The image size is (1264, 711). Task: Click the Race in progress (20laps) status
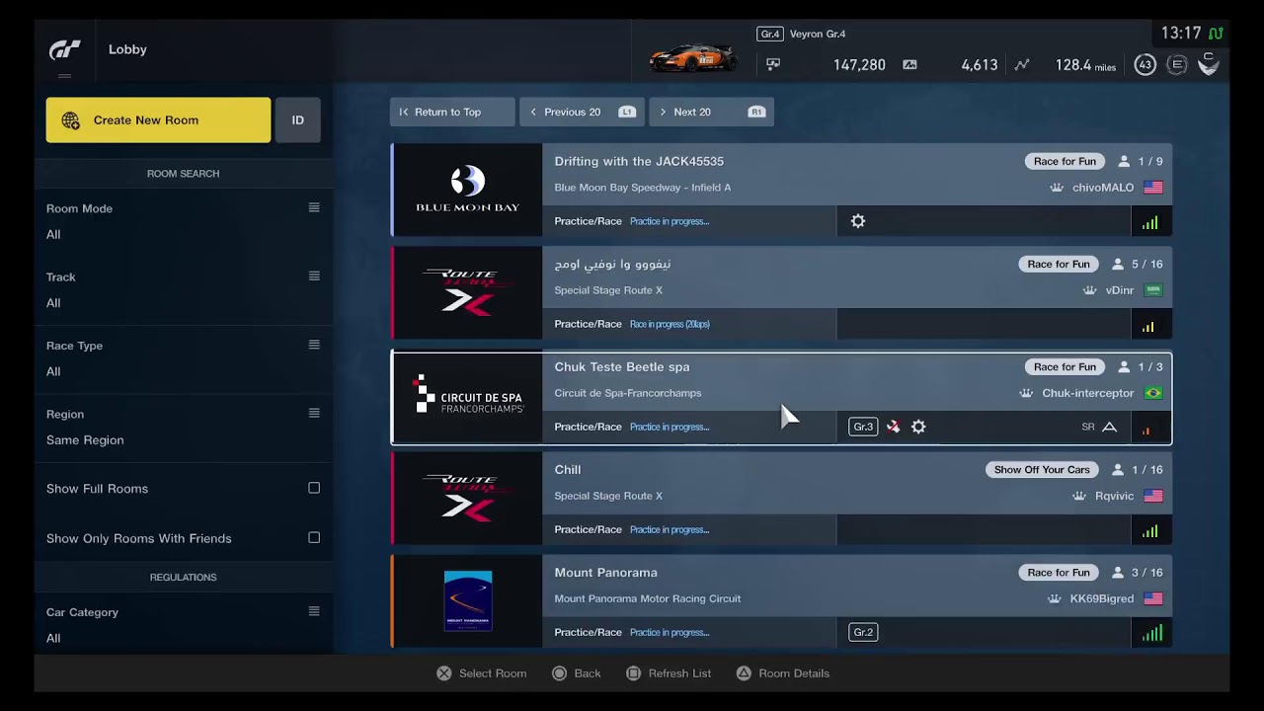click(670, 324)
